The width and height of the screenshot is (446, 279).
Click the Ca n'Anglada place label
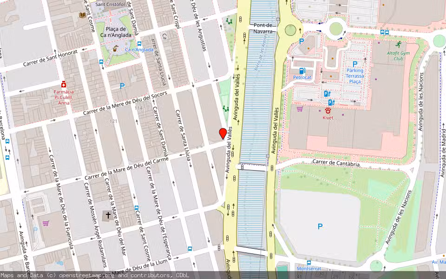139,49
